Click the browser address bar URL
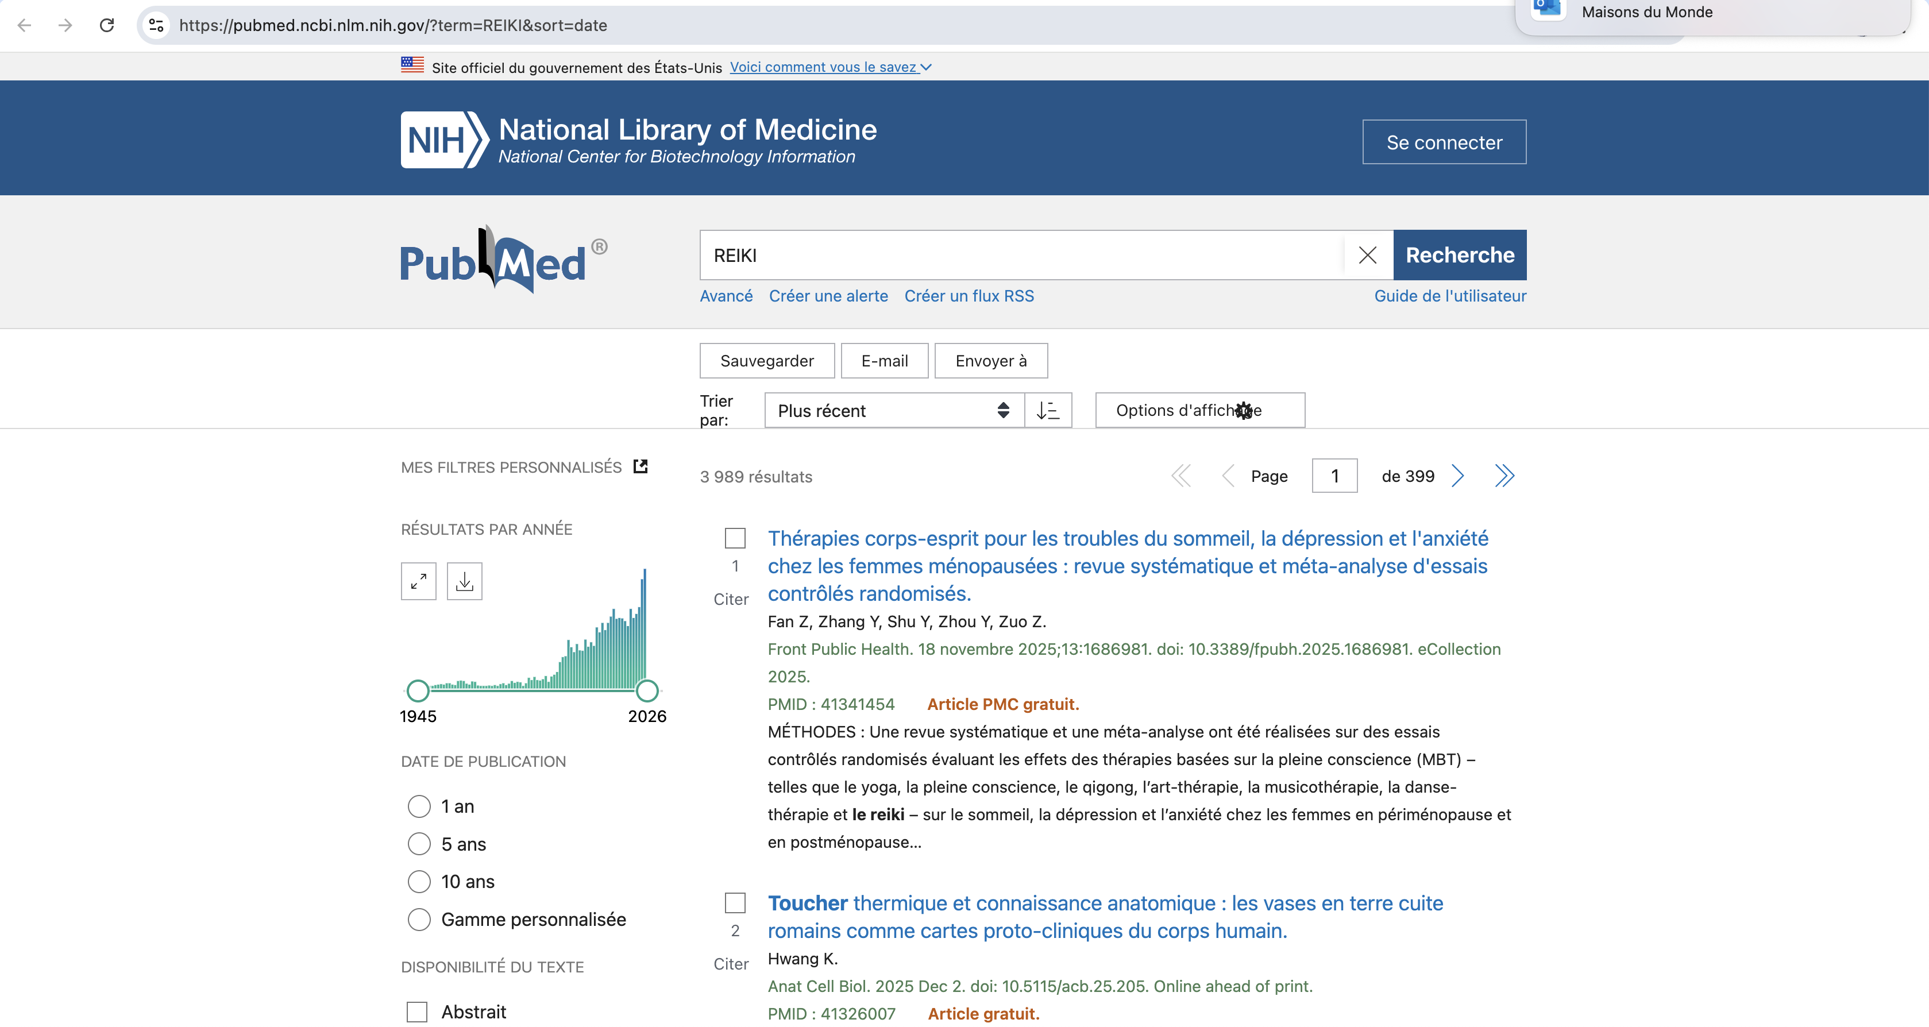The height and width of the screenshot is (1027, 1929). pyautogui.click(x=393, y=25)
